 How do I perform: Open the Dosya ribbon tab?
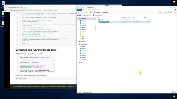tap(79, 10)
